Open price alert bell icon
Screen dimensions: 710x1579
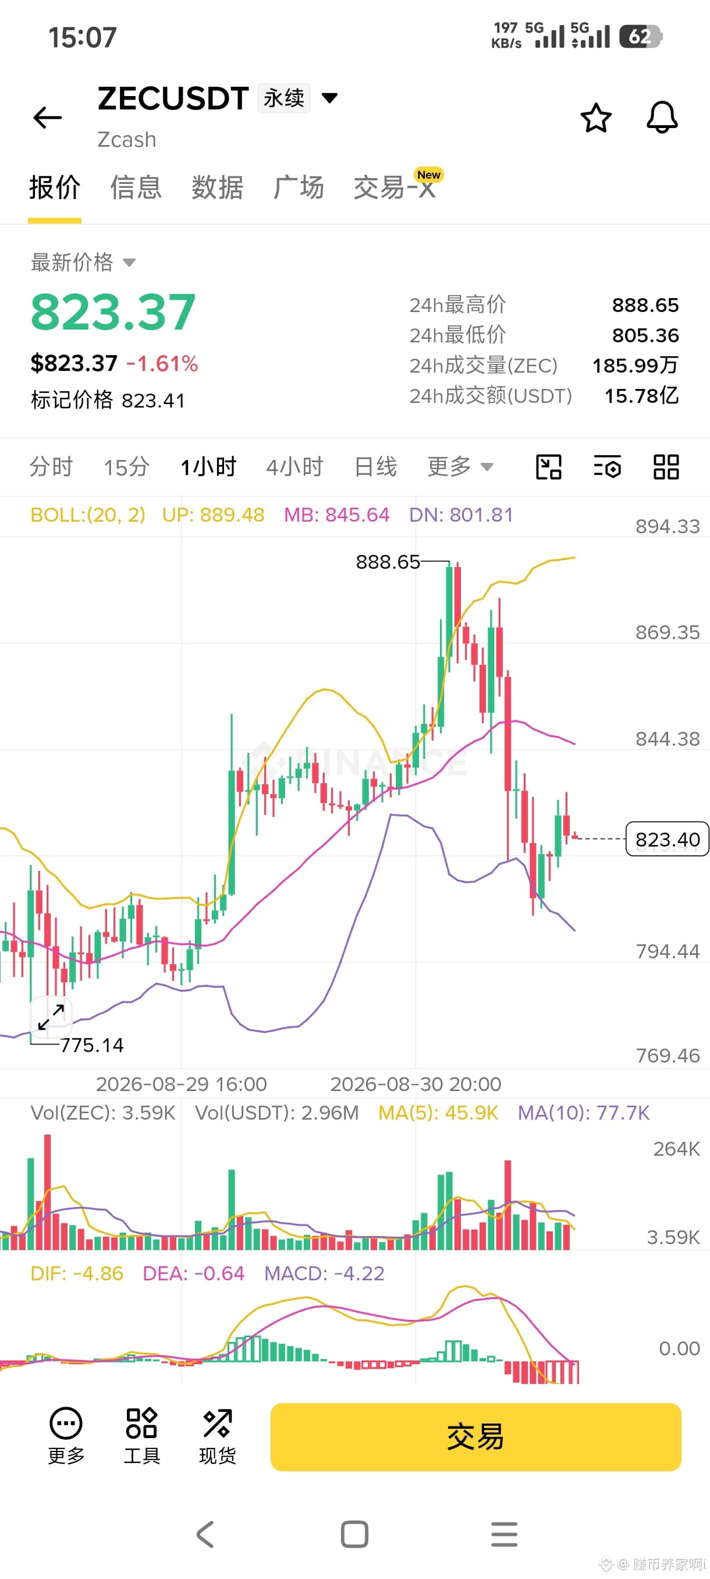point(662,117)
